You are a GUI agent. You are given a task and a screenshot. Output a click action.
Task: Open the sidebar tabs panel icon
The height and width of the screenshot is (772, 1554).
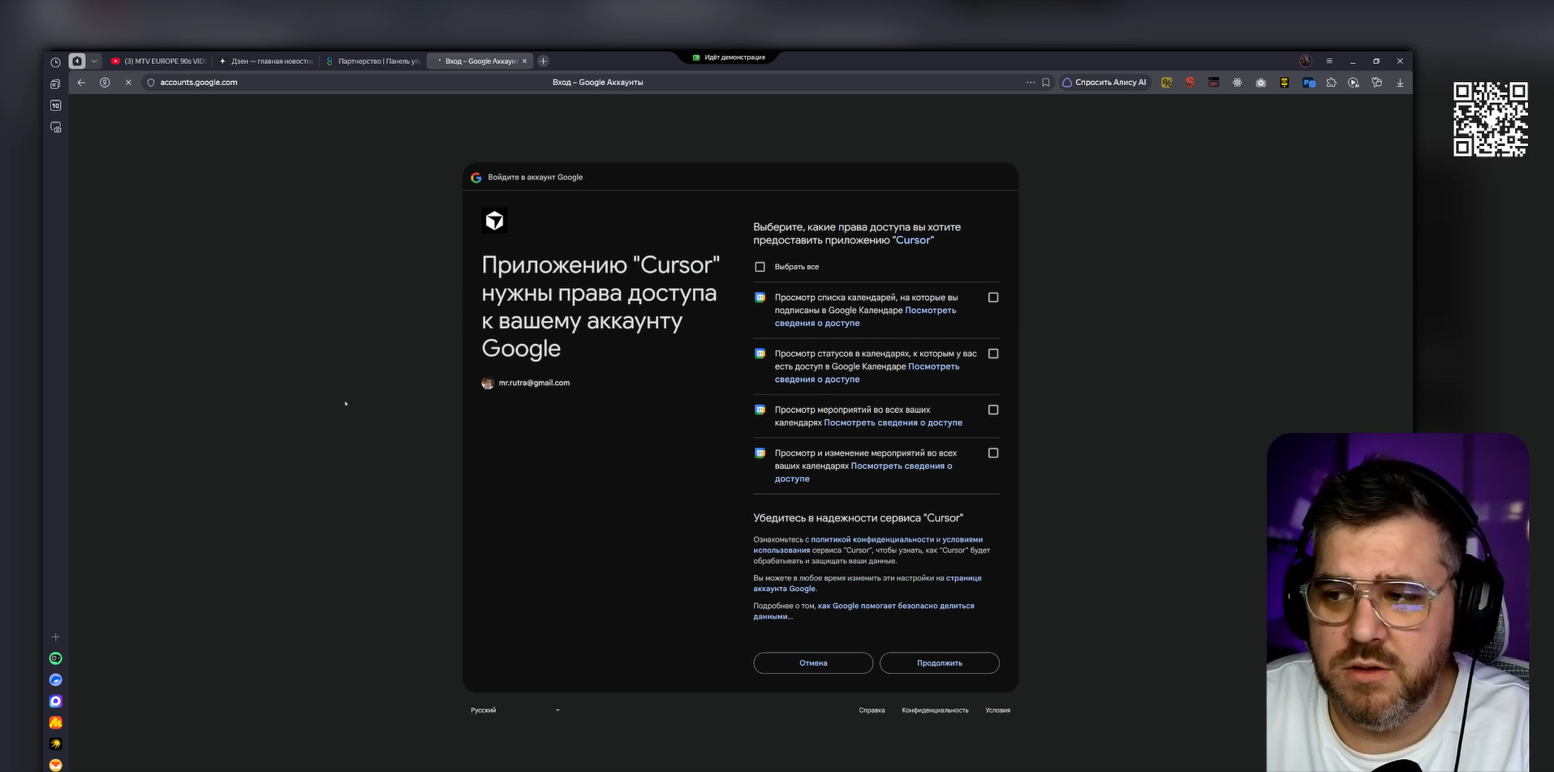(x=55, y=84)
